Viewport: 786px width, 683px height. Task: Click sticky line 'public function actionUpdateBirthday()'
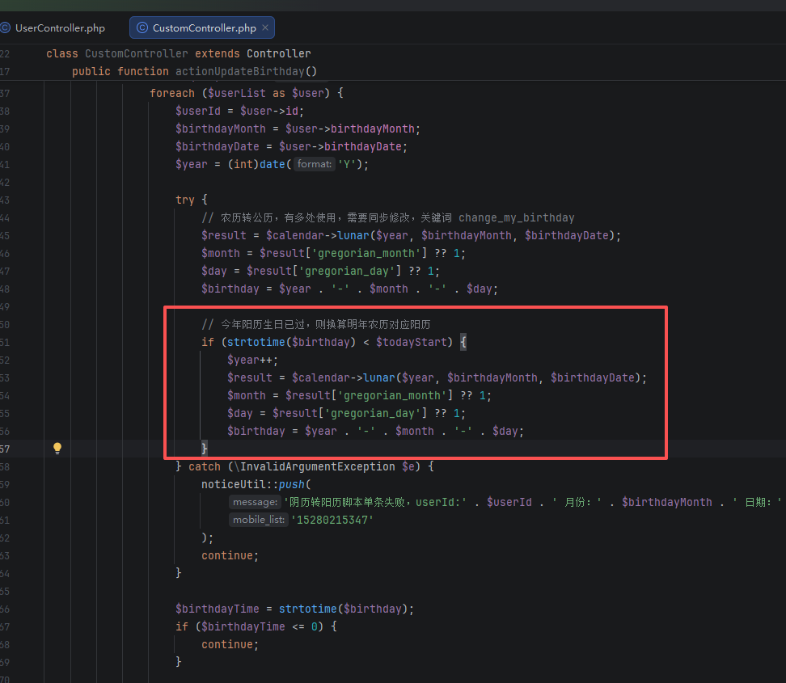tap(195, 71)
